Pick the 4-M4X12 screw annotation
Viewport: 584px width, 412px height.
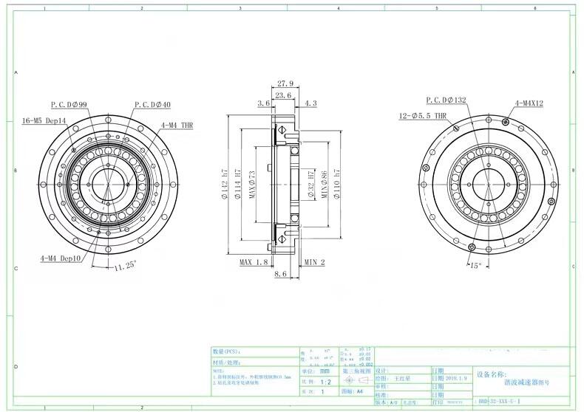(529, 104)
